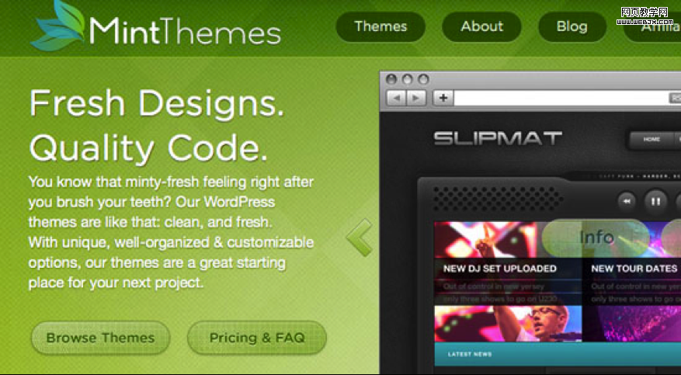Open the About page
Image resolution: width=681 pixels, height=375 pixels.
[481, 26]
